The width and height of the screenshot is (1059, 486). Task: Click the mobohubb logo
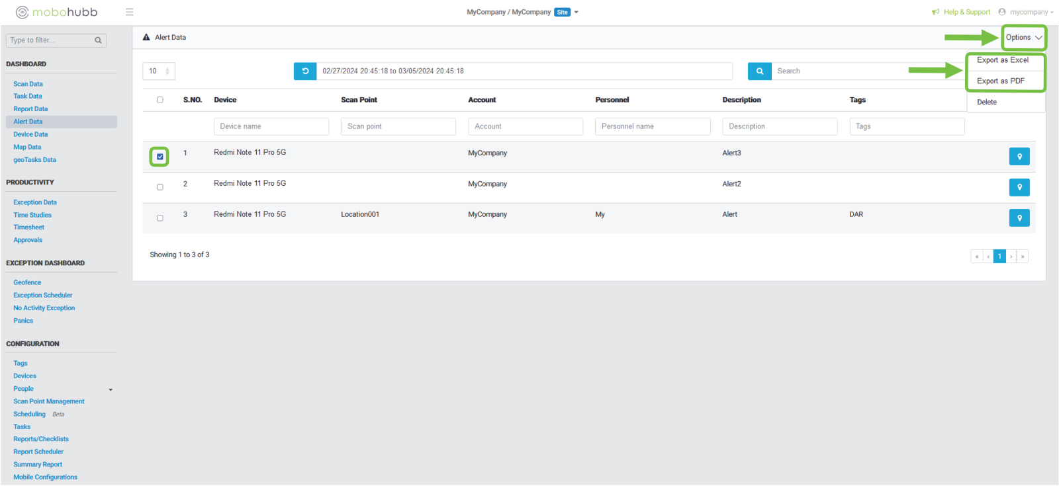(57, 12)
